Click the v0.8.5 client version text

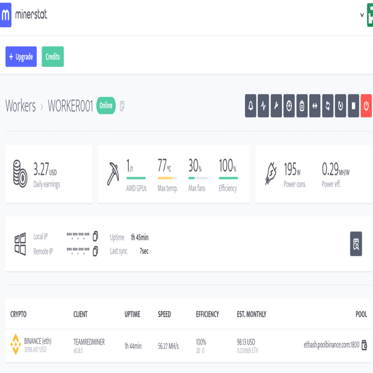(x=78, y=351)
